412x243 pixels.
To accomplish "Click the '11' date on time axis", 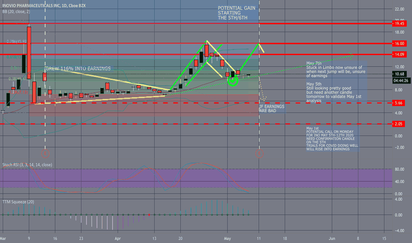I will point(259,239).
